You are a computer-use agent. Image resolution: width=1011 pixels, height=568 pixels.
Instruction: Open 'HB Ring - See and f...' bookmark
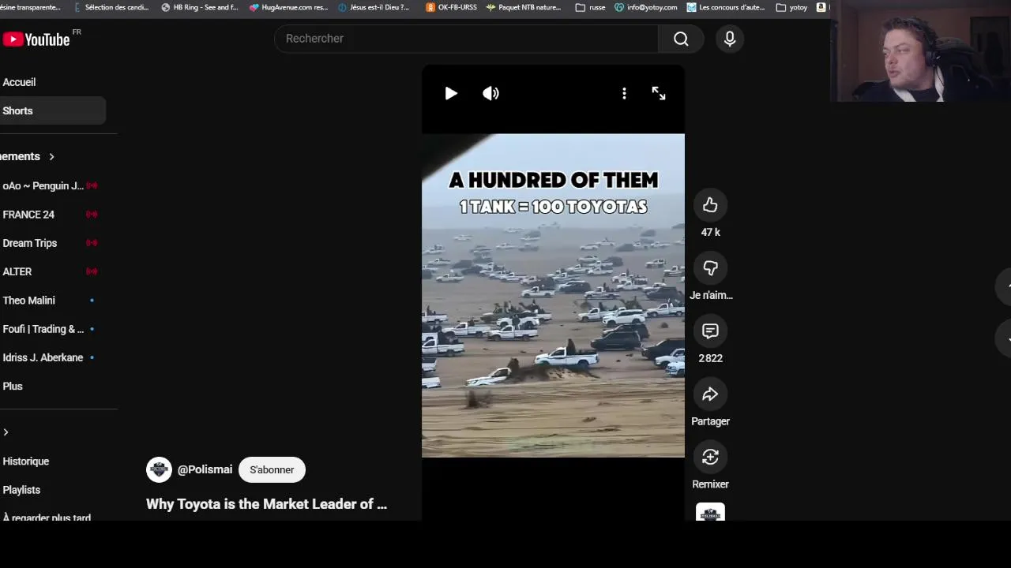[x=199, y=7]
